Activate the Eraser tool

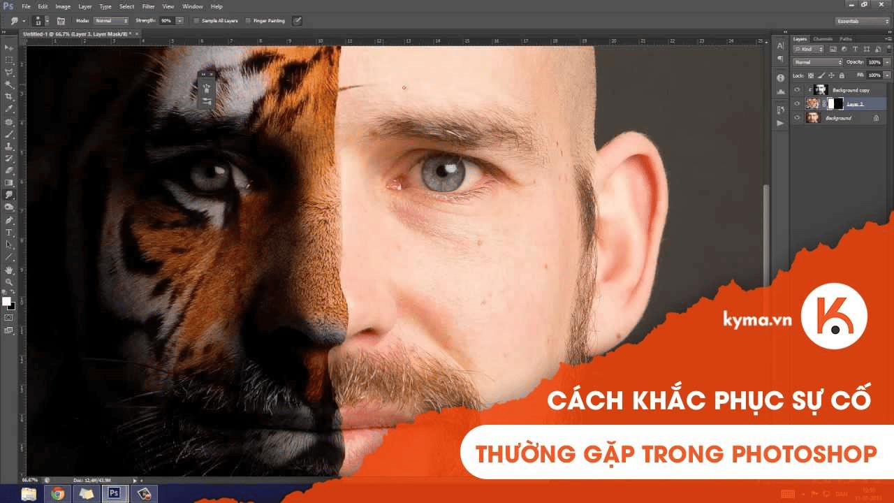tap(9, 169)
